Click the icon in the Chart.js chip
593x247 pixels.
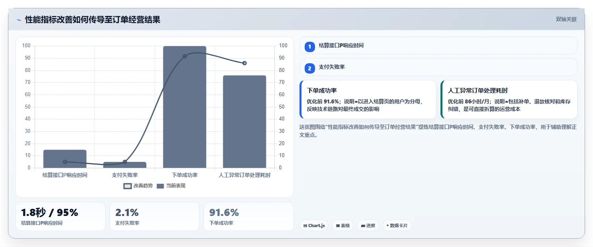[305, 226]
